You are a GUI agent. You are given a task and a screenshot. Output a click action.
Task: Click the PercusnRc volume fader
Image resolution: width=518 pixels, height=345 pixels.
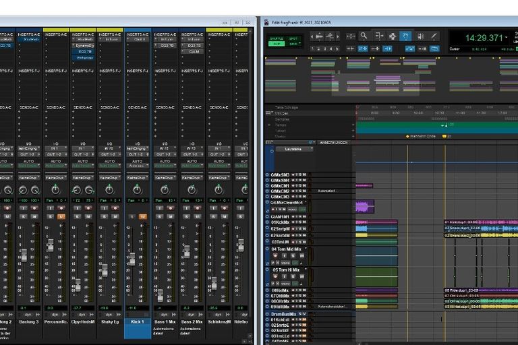pyautogui.click(x=51, y=245)
